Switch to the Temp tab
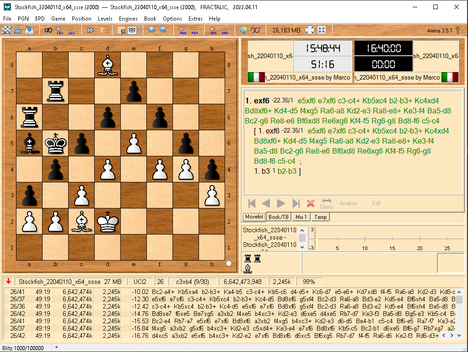Image resolution: width=468 pixels, height=352 pixels. (321, 217)
